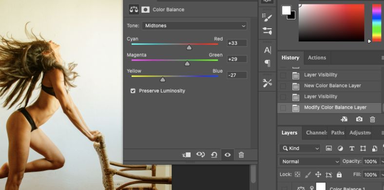Toggle history brush source for Modify Color Balance Layer
The height and width of the screenshot is (190, 384).
[x=283, y=108]
